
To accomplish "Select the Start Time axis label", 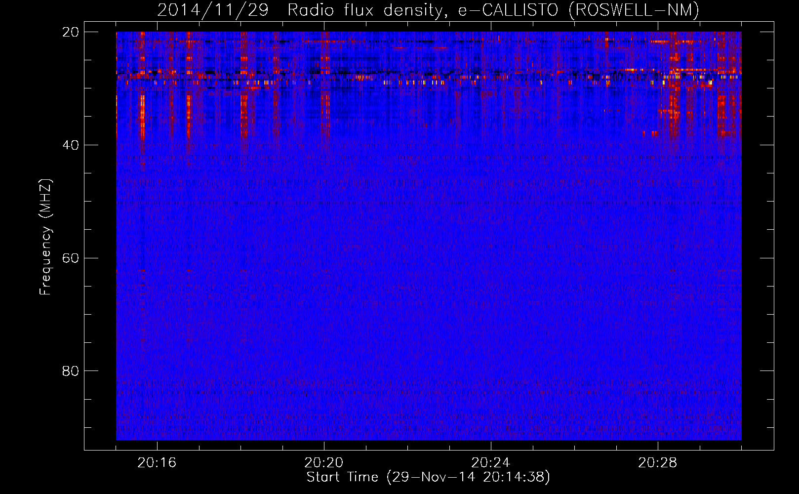I will click(428, 477).
